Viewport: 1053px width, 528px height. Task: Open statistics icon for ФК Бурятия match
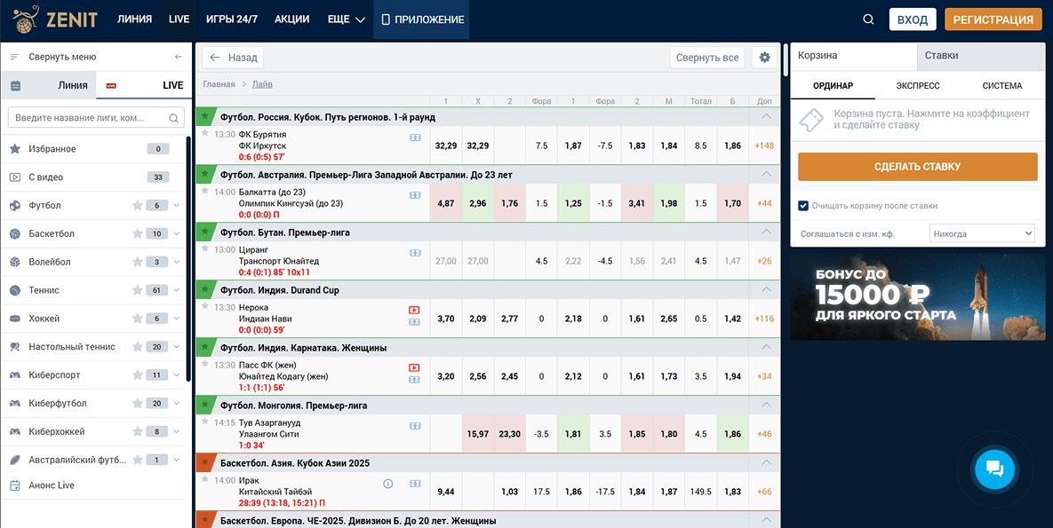click(414, 138)
